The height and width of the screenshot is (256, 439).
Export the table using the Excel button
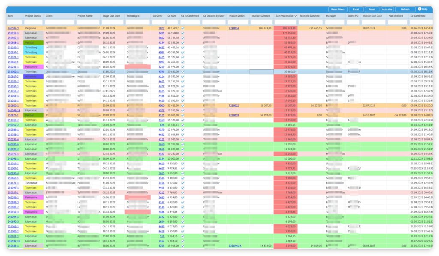pos(356,9)
